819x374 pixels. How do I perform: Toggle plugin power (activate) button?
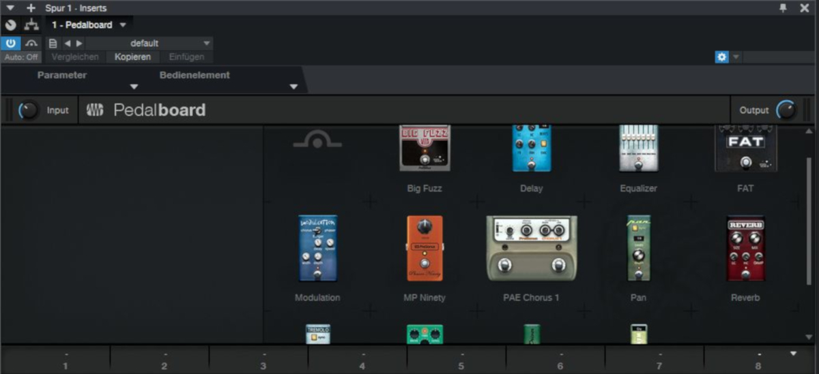point(10,43)
